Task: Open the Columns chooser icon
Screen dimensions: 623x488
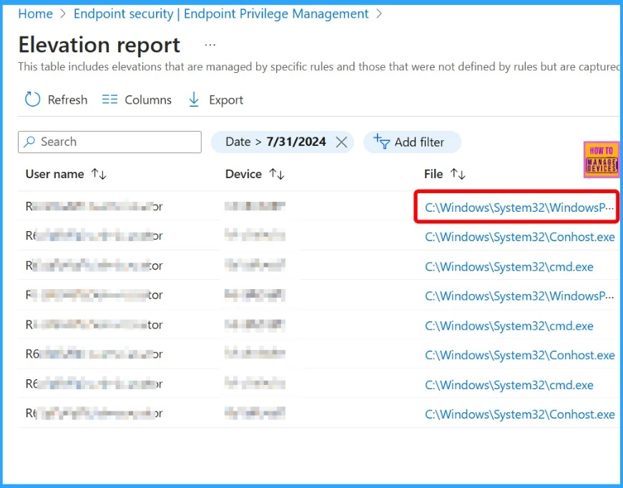Action: (x=109, y=99)
